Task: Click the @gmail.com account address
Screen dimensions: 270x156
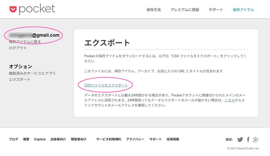Action: click(x=34, y=35)
